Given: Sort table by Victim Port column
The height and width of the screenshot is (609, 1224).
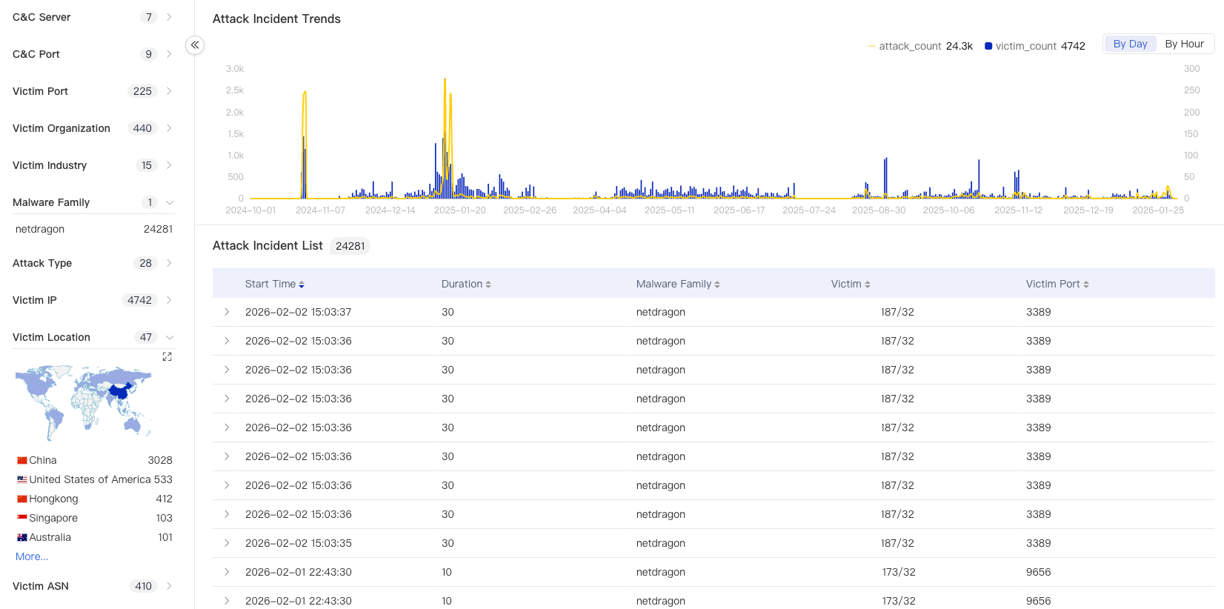Looking at the screenshot, I should (x=1086, y=284).
